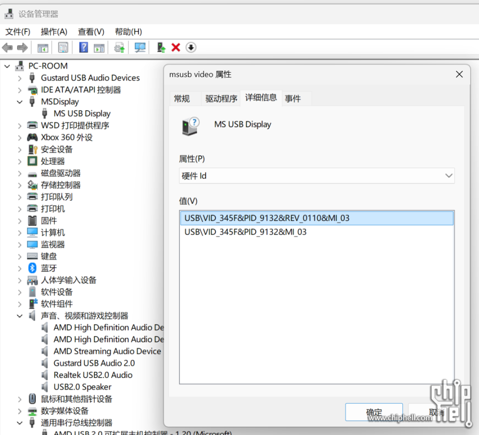This screenshot has height=435, width=479.
Task: Select Realtek USB2.0 Audio device
Action: (93, 375)
